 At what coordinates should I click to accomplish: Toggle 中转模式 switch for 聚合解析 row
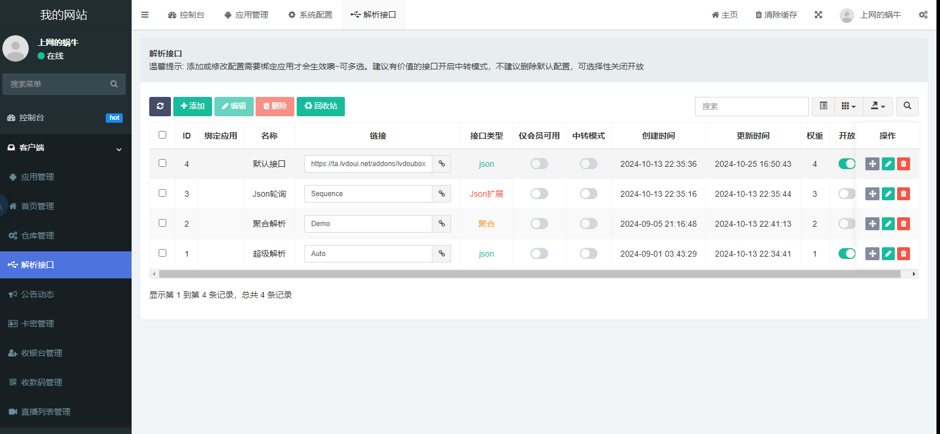click(589, 224)
